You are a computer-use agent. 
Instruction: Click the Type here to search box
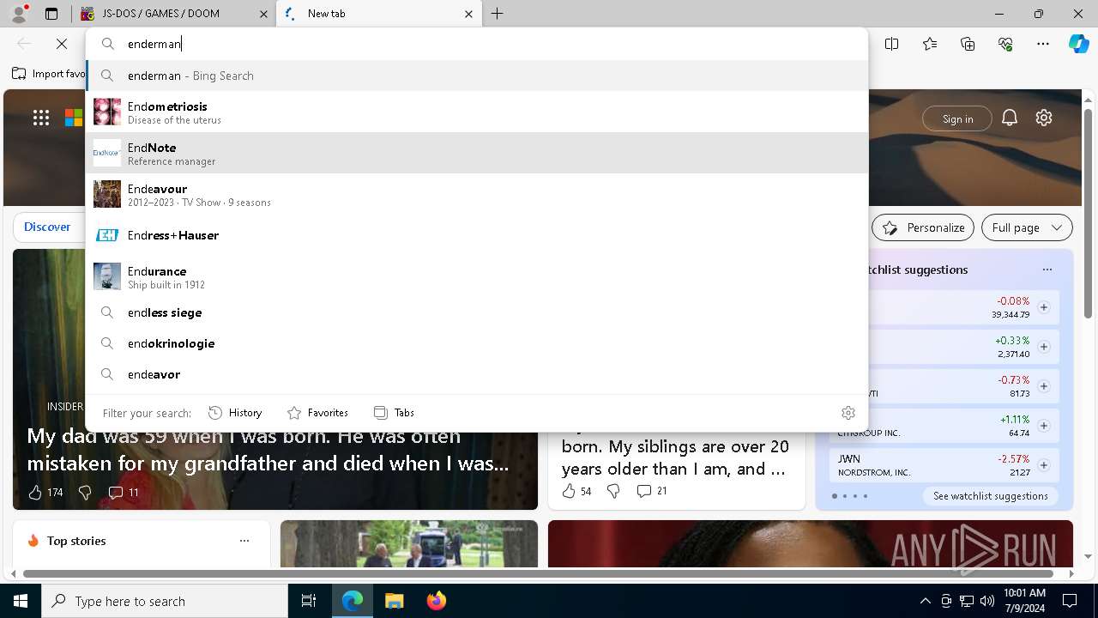(165, 601)
